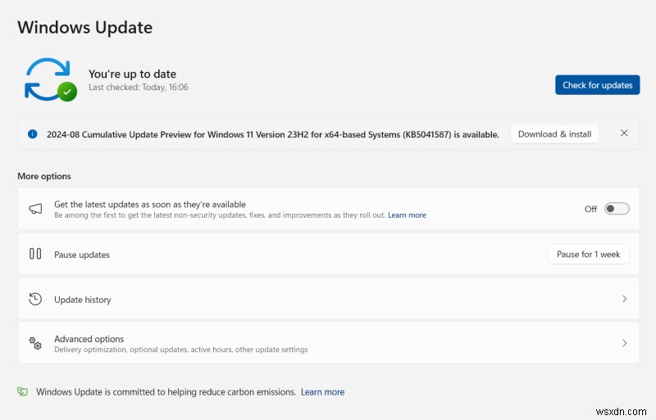The image size is (656, 420).
Task: Click the Windows Update page title
Action: (x=85, y=28)
